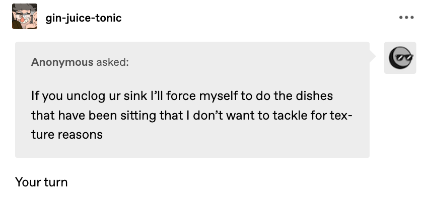The width and height of the screenshot is (423, 203).
Task: Click the gin-juice-tonic blog avatar
Action: [24, 17]
